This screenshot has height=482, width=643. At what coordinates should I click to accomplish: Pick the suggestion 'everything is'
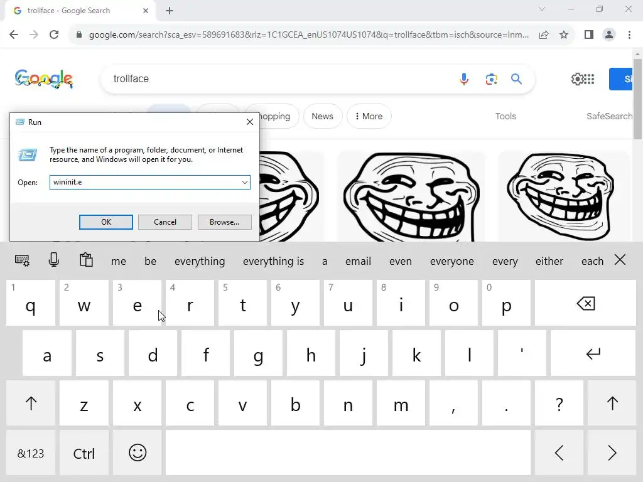pyautogui.click(x=274, y=261)
